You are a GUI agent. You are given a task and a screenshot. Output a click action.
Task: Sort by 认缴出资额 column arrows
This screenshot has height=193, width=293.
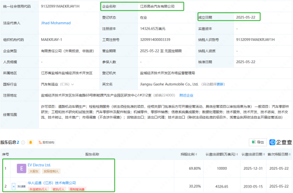pos(237,154)
